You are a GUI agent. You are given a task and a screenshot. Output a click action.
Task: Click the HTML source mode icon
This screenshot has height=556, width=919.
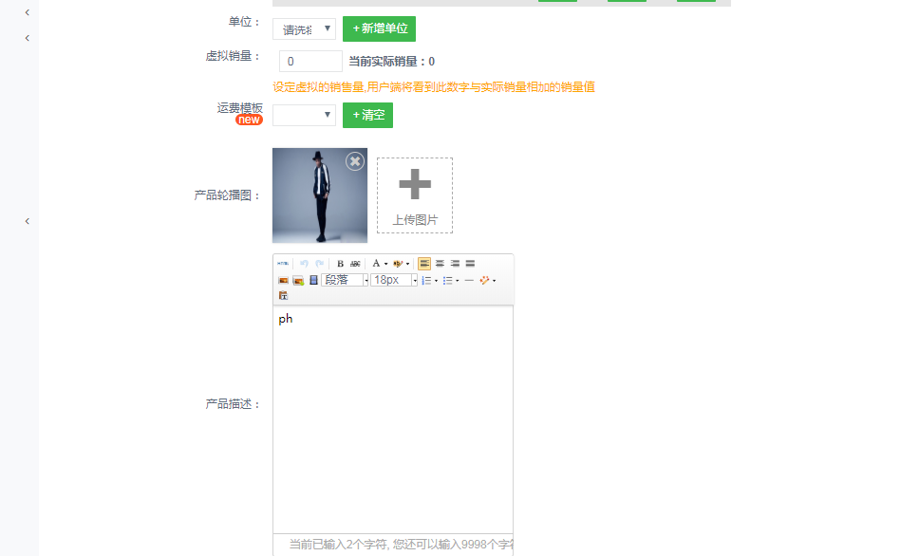tap(283, 264)
